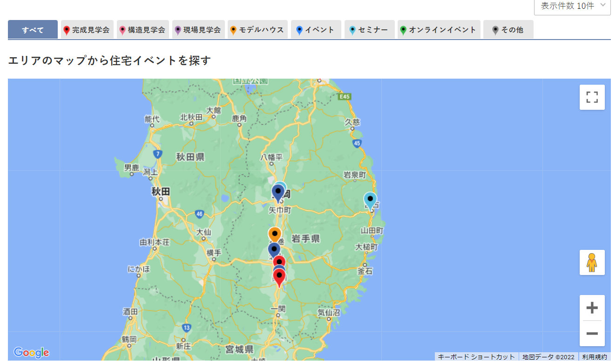Click the bottom-most red map pin
This screenshot has height=362, width=616.
(x=279, y=276)
